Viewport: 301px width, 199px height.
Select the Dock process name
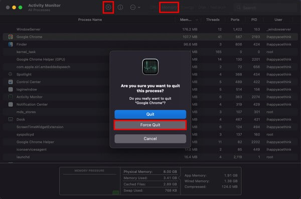(21, 119)
